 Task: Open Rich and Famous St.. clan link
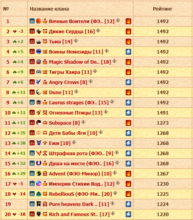(x=79, y=214)
